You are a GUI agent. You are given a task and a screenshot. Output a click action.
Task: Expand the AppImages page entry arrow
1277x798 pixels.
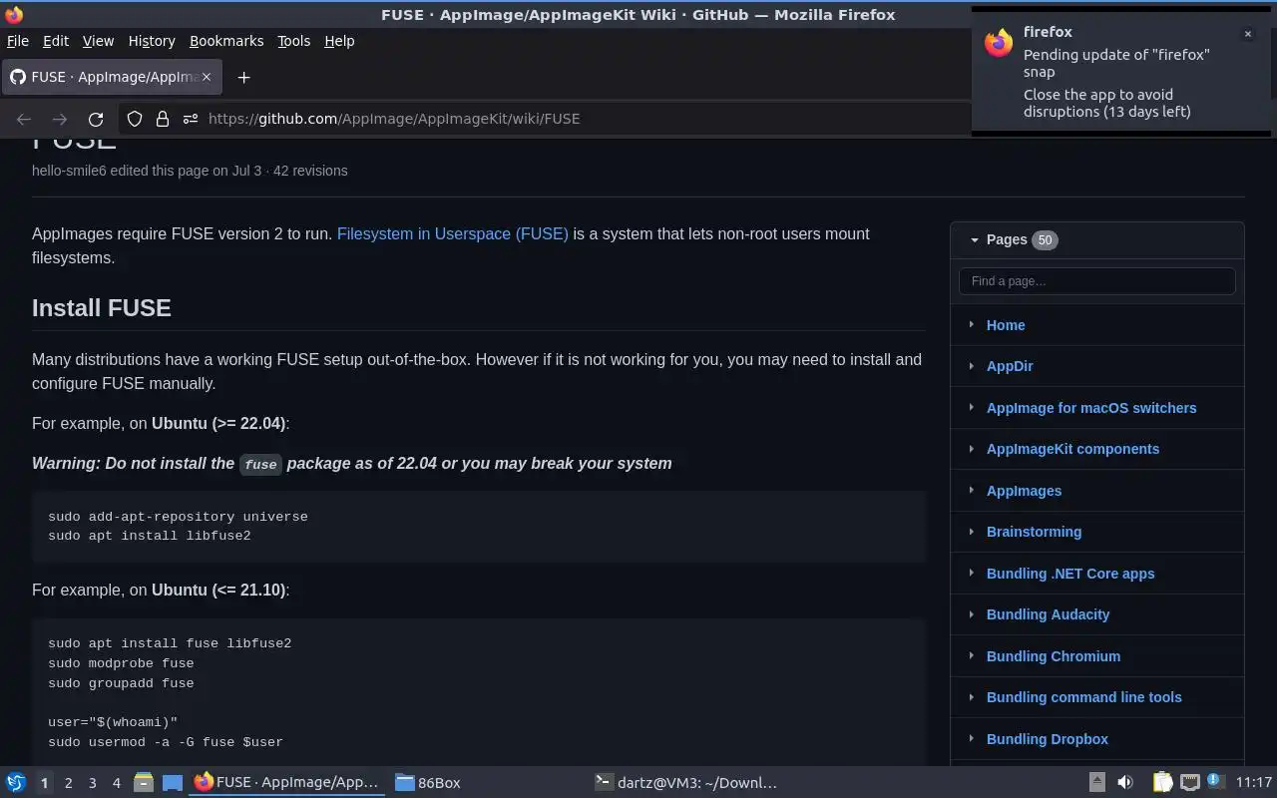point(971,490)
